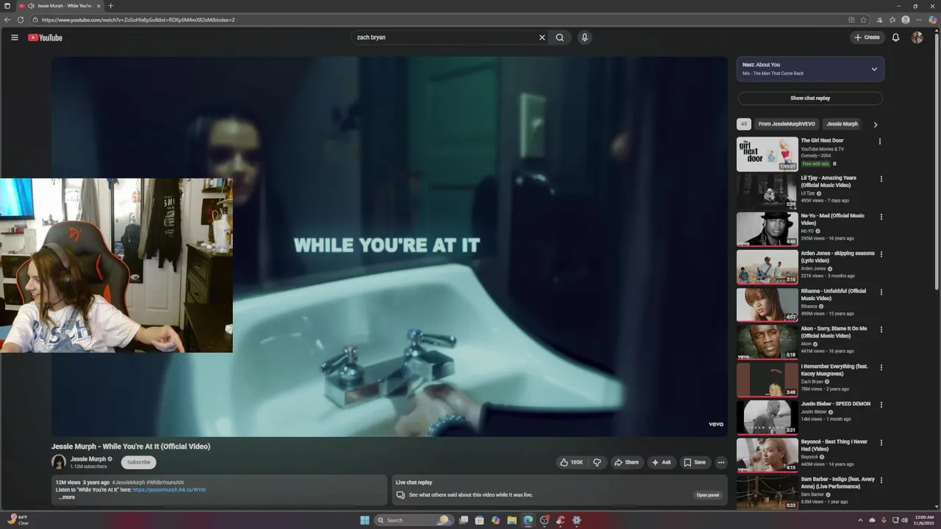
Task: Open Beyoncé - Best Thing I Never Had
Action: click(x=834, y=445)
